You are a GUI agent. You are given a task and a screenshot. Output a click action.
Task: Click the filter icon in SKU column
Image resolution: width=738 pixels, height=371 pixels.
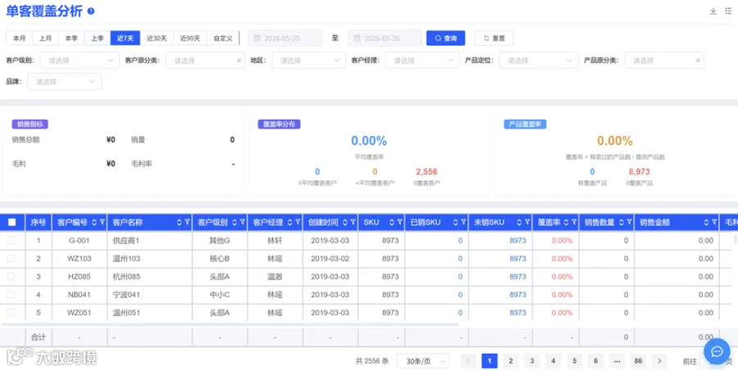(x=399, y=223)
